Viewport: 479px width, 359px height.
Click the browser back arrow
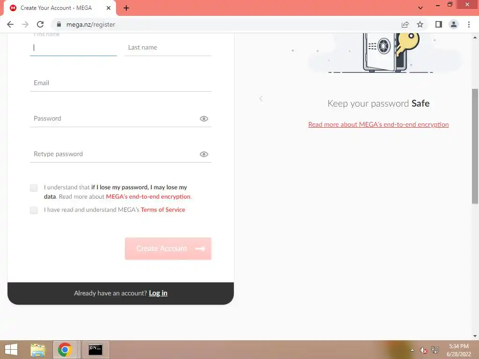pyautogui.click(x=10, y=24)
